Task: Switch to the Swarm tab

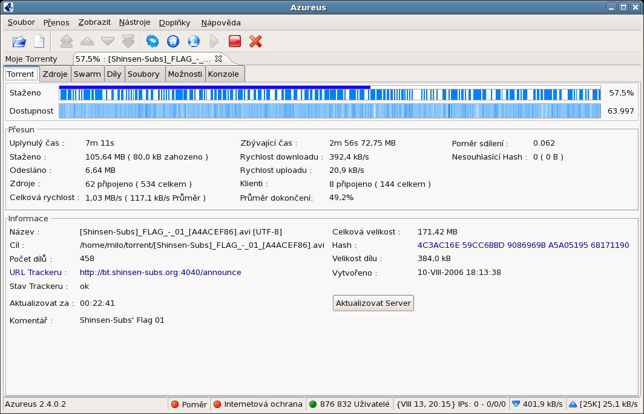Action: coord(87,74)
